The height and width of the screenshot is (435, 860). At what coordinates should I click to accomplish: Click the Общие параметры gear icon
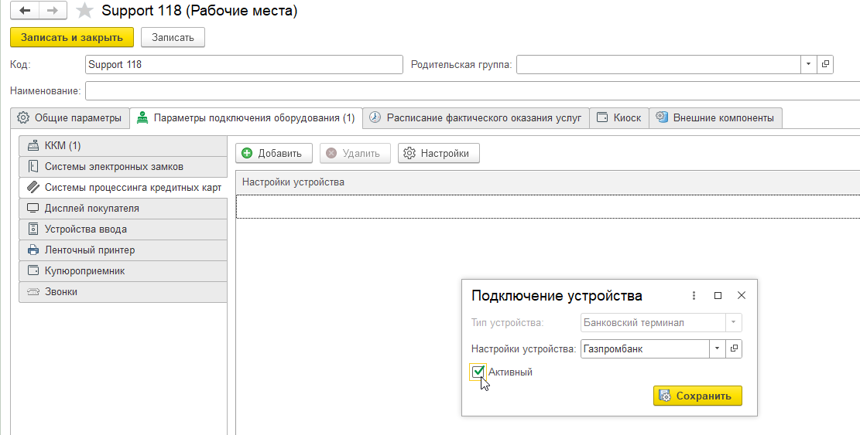pyautogui.click(x=22, y=117)
